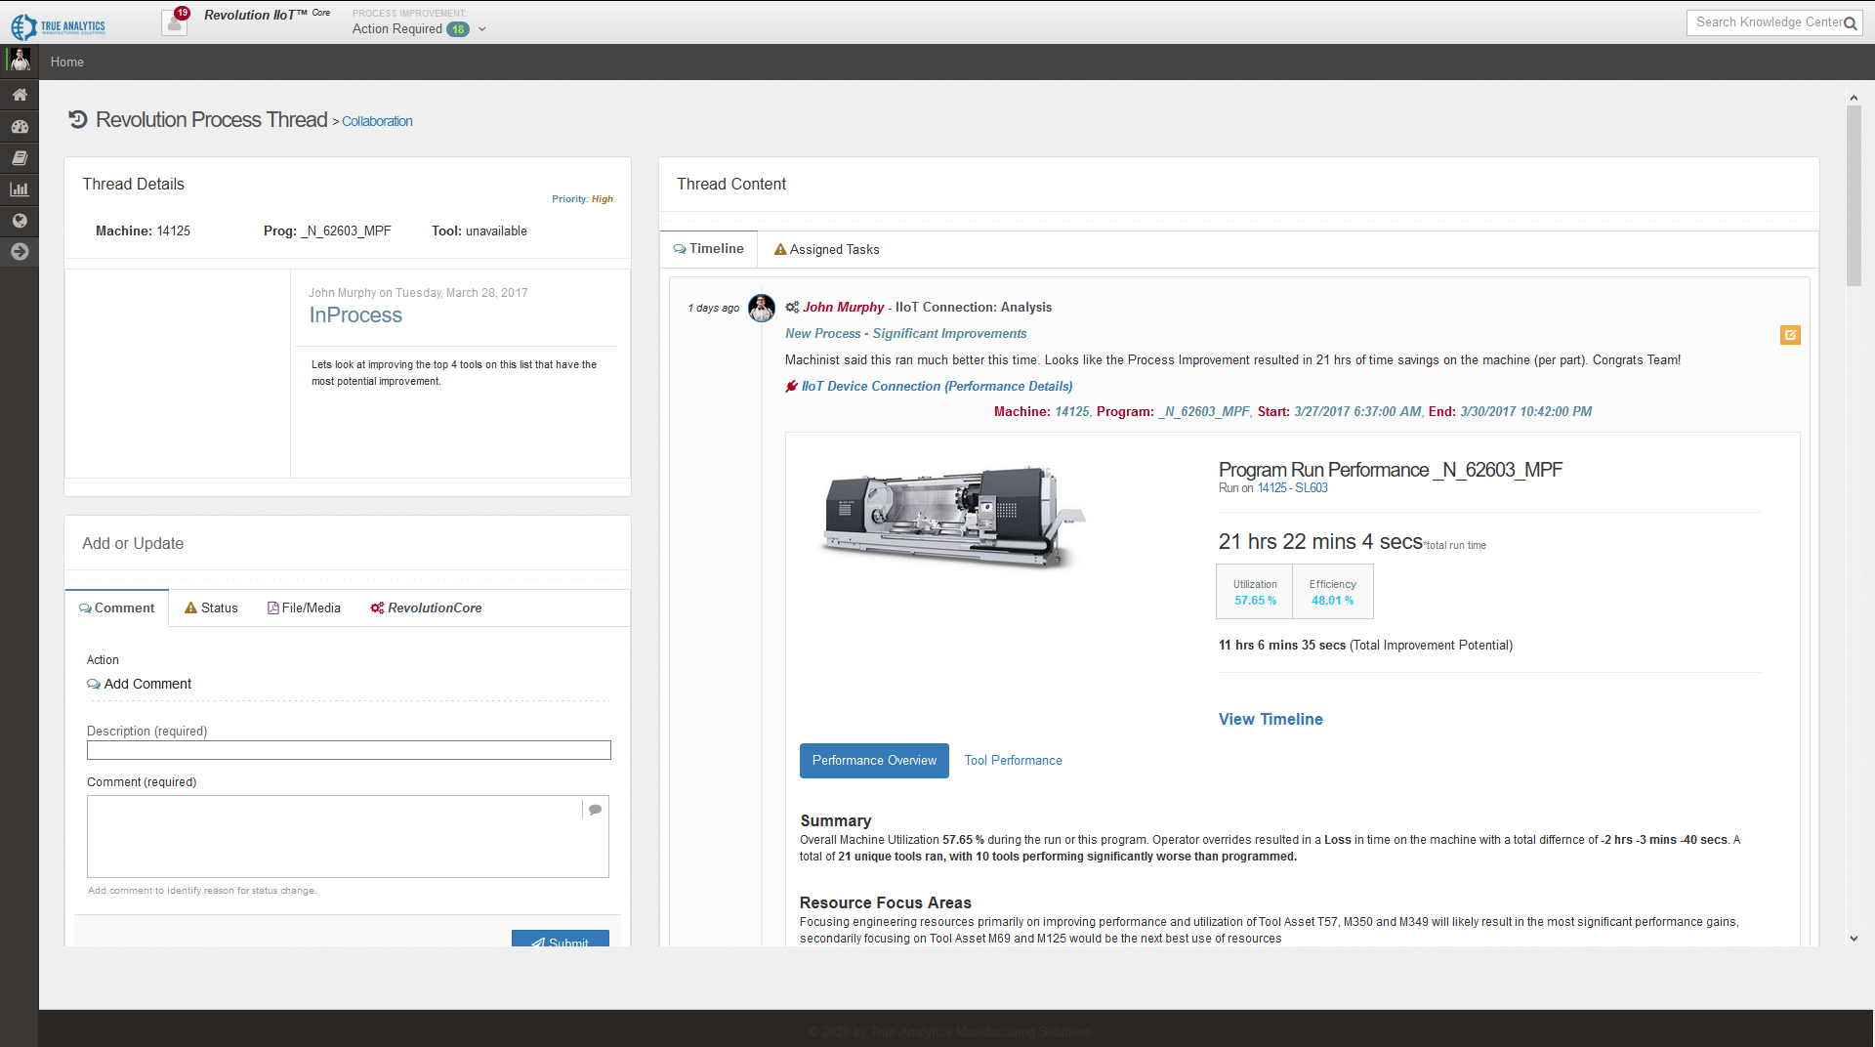Open user notifications with 19 badge
The width and height of the screenshot is (1875, 1047).
175,22
